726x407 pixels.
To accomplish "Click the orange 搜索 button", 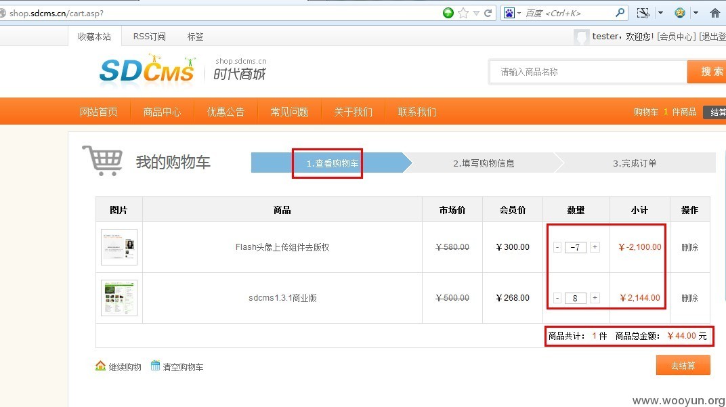I will tap(707, 72).
